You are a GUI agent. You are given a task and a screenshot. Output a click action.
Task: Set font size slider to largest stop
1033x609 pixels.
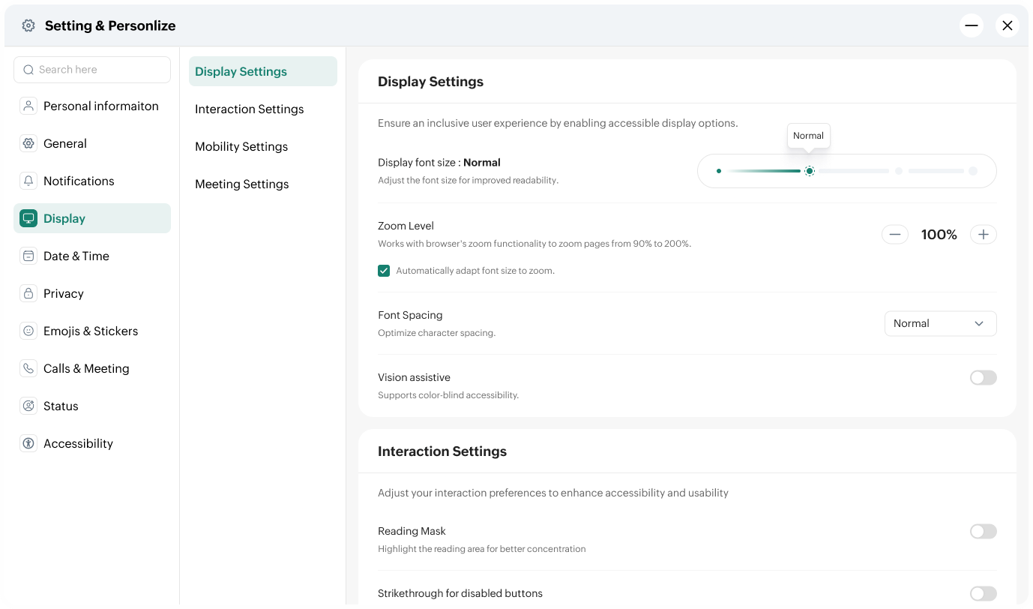(x=973, y=171)
